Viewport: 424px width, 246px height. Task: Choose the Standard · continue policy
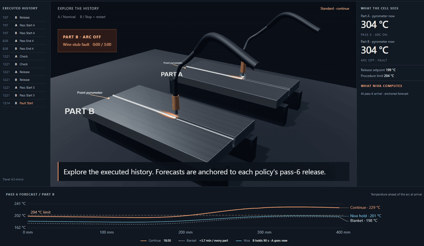click(335, 9)
